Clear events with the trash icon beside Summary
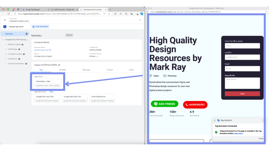Image resolution: width=269 pixels, height=151 pixels. [x=27, y=34]
